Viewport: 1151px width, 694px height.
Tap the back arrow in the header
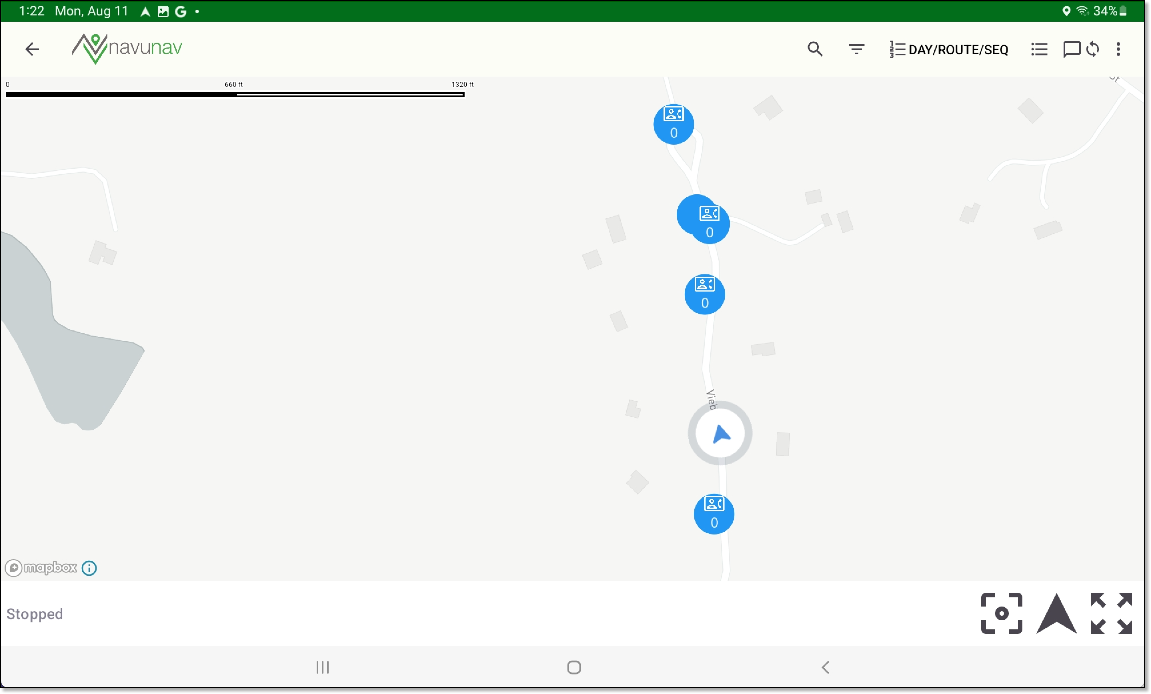click(x=32, y=49)
